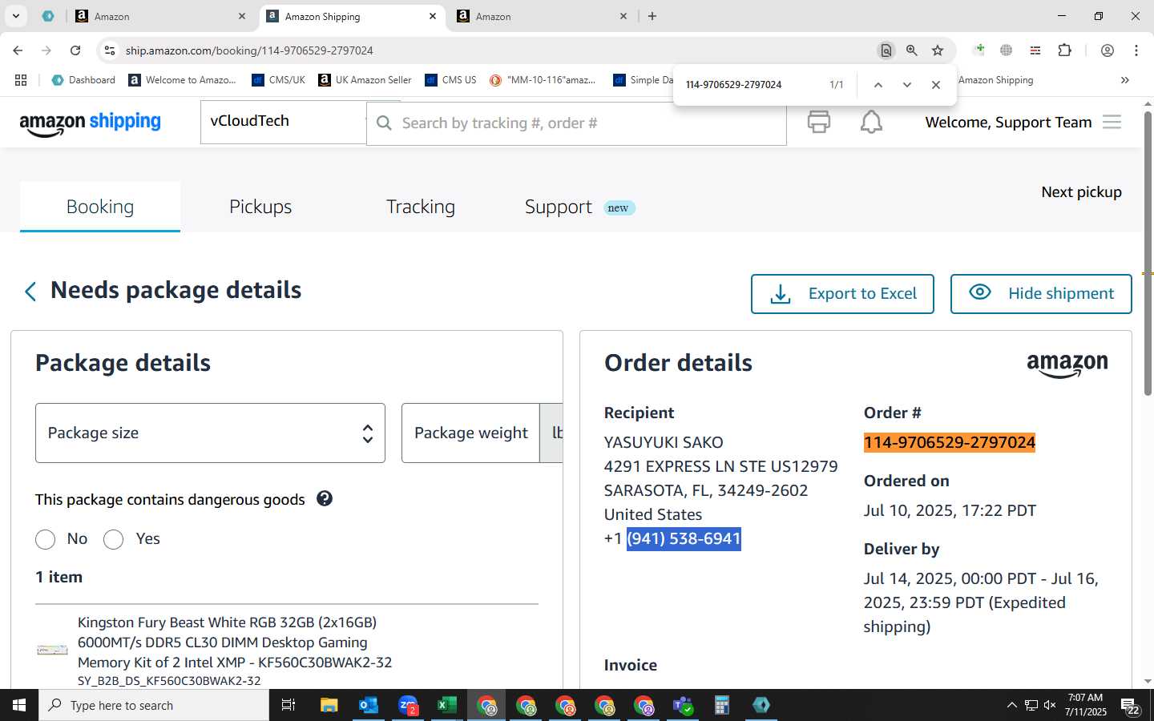Click the browser reload button
This screenshot has width=1154, height=721.
click(75, 50)
